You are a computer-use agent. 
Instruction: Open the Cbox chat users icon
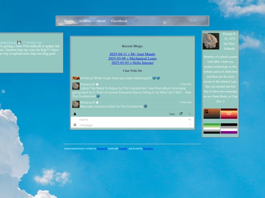point(75,114)
